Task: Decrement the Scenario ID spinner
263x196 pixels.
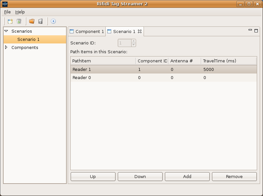Action: point(133,45)
